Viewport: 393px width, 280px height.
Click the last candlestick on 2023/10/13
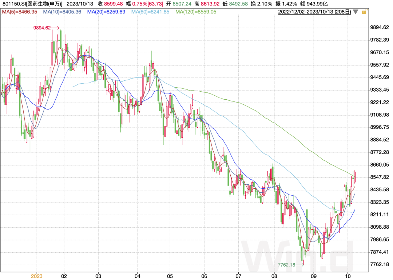(355, 177)
